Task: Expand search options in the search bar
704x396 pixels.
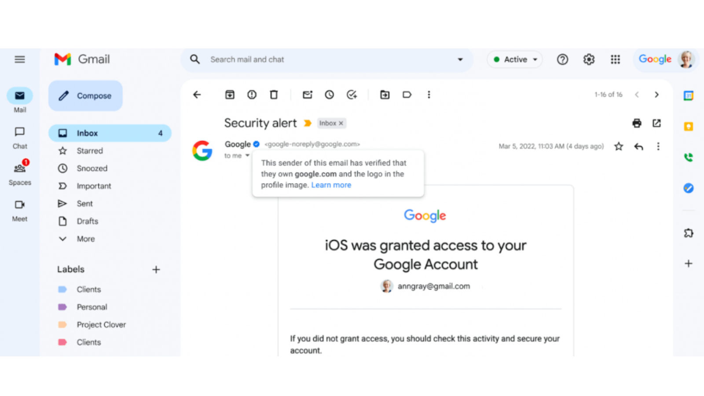Action: point(460,59)
